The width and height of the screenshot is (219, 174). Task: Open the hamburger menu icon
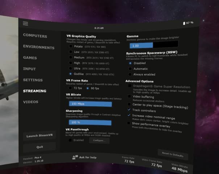click(26, 24)
